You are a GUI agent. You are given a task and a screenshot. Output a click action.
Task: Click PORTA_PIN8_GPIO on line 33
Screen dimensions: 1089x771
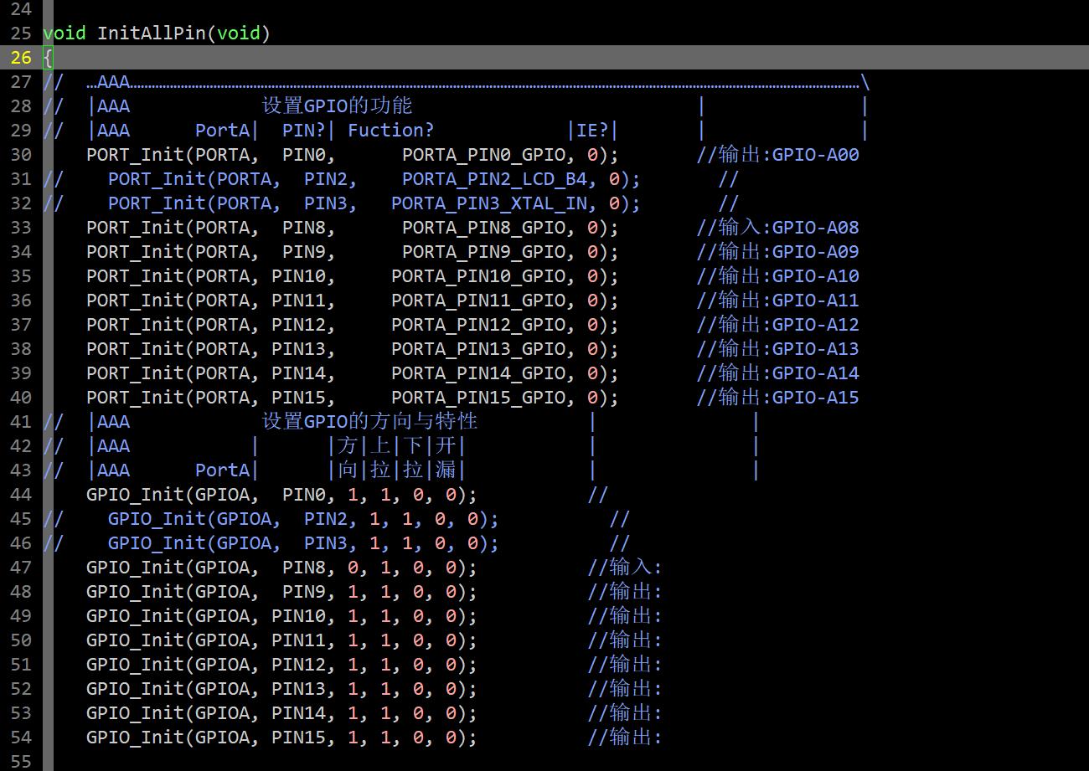[484, 228]
